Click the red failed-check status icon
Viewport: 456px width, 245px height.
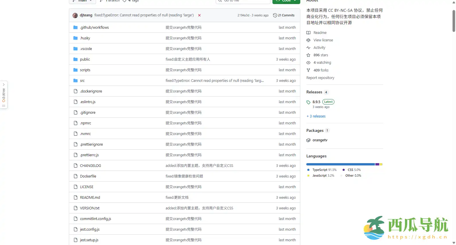coord(199,15)
